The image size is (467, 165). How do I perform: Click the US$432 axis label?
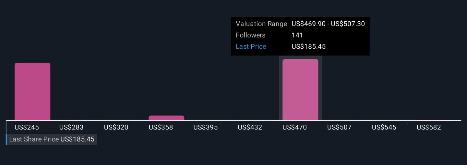pos(250,127)
